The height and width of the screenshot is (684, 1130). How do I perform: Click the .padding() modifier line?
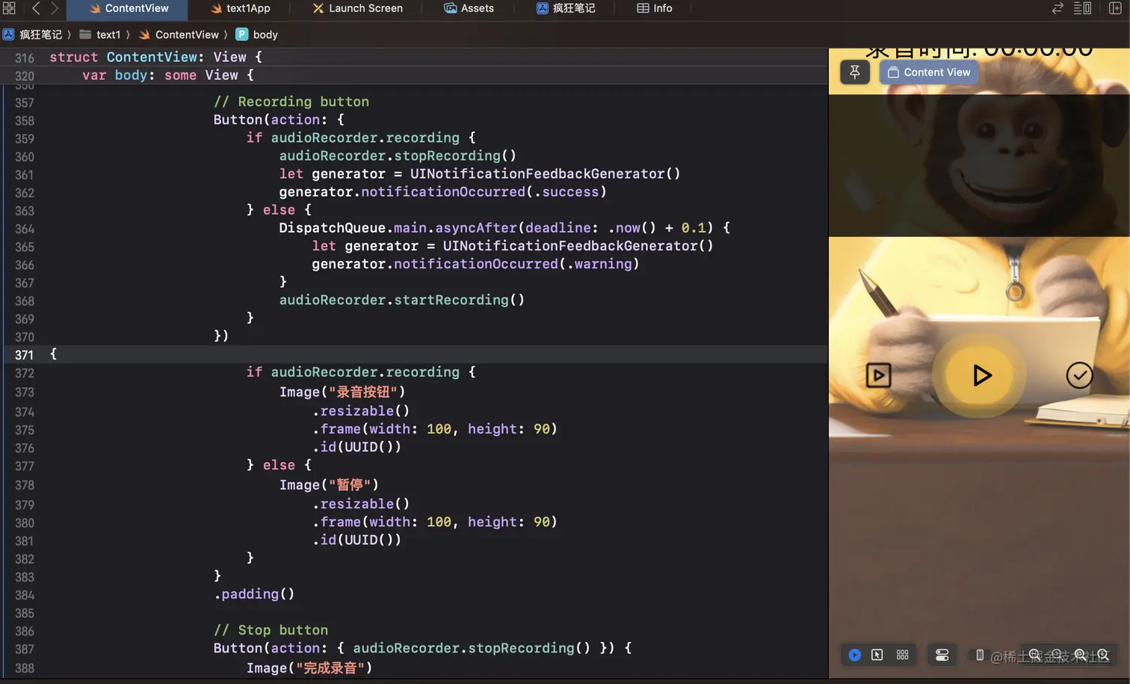click(254, 594)
